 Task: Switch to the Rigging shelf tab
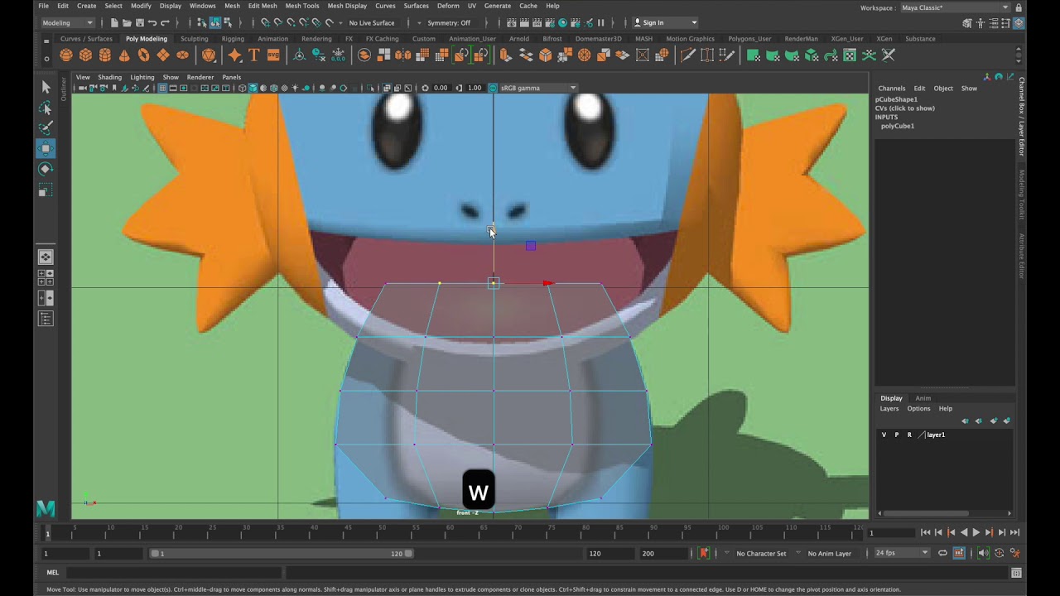(x=233, y=38)
